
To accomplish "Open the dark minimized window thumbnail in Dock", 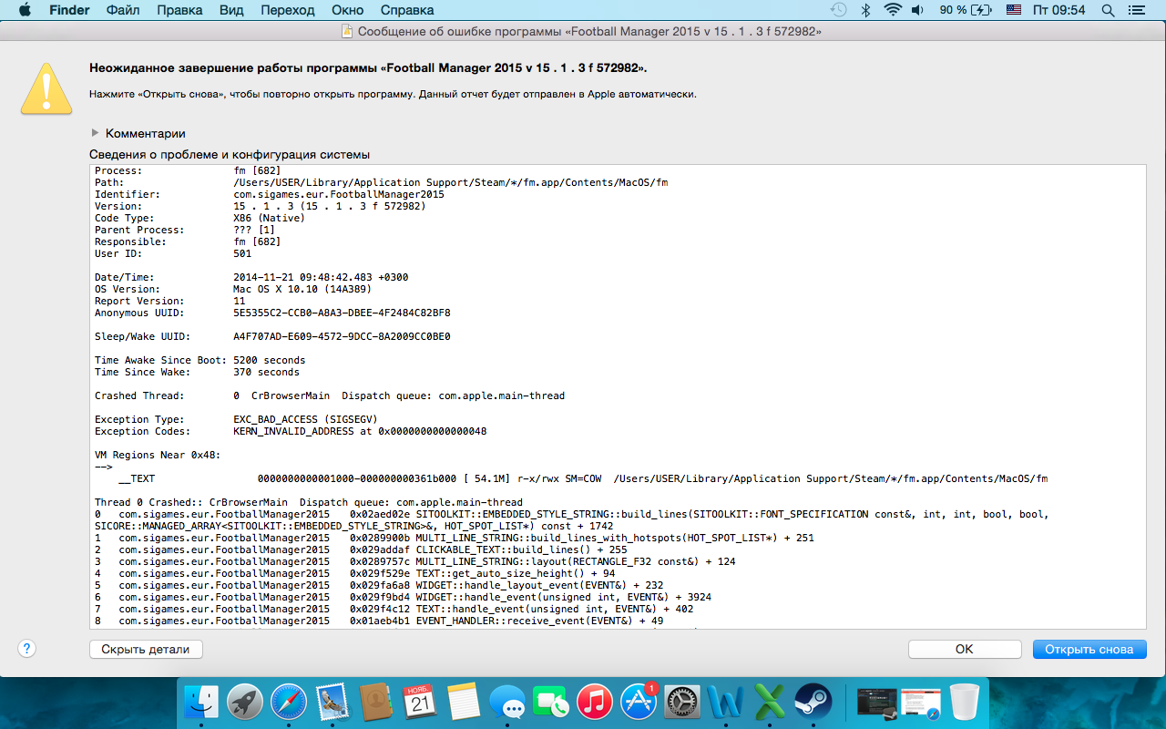I will (876, 703).
